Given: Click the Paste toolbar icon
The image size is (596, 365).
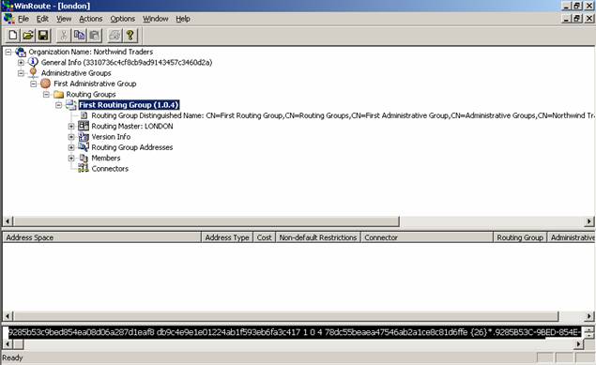Looking at the screenshot, I should click(94, 36).
